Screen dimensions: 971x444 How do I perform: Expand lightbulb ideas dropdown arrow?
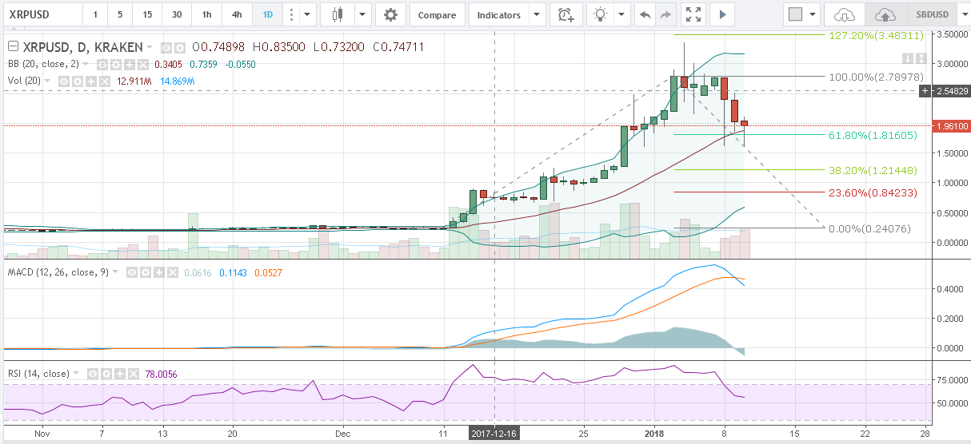[x=620, y=14]
